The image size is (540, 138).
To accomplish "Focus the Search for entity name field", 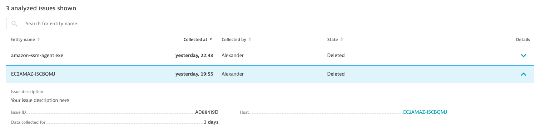I will tap(270, 24).
